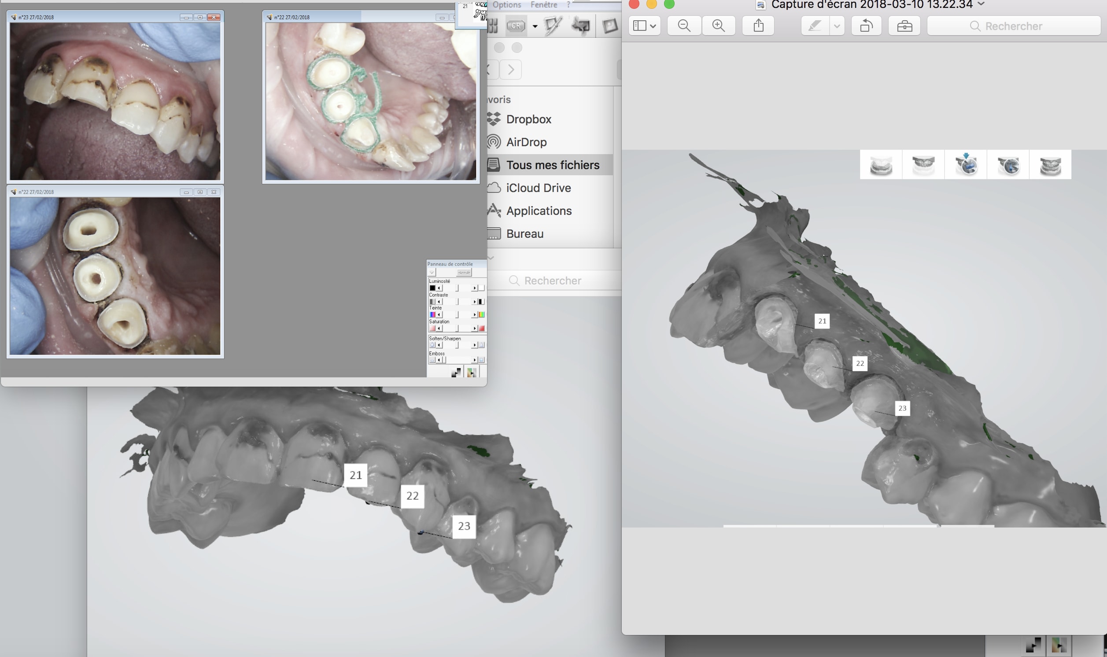Select Tous mes fichiers in Finder sidebar
This screenshot has height=657, width=1107.
(x=550, y=165)
